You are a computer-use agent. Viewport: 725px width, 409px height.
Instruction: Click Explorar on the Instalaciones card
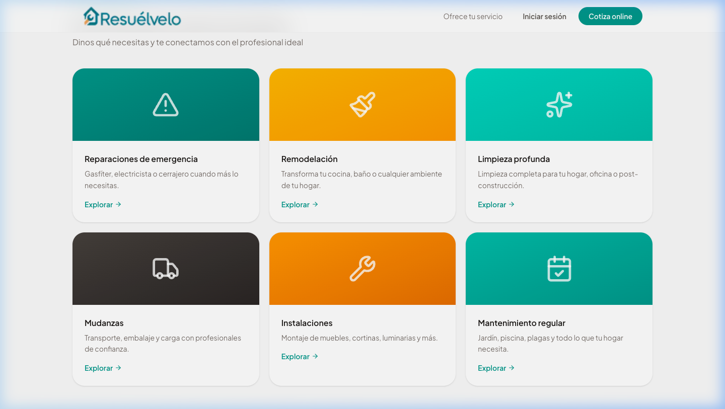pyautogui.click(x=296, y=356)
